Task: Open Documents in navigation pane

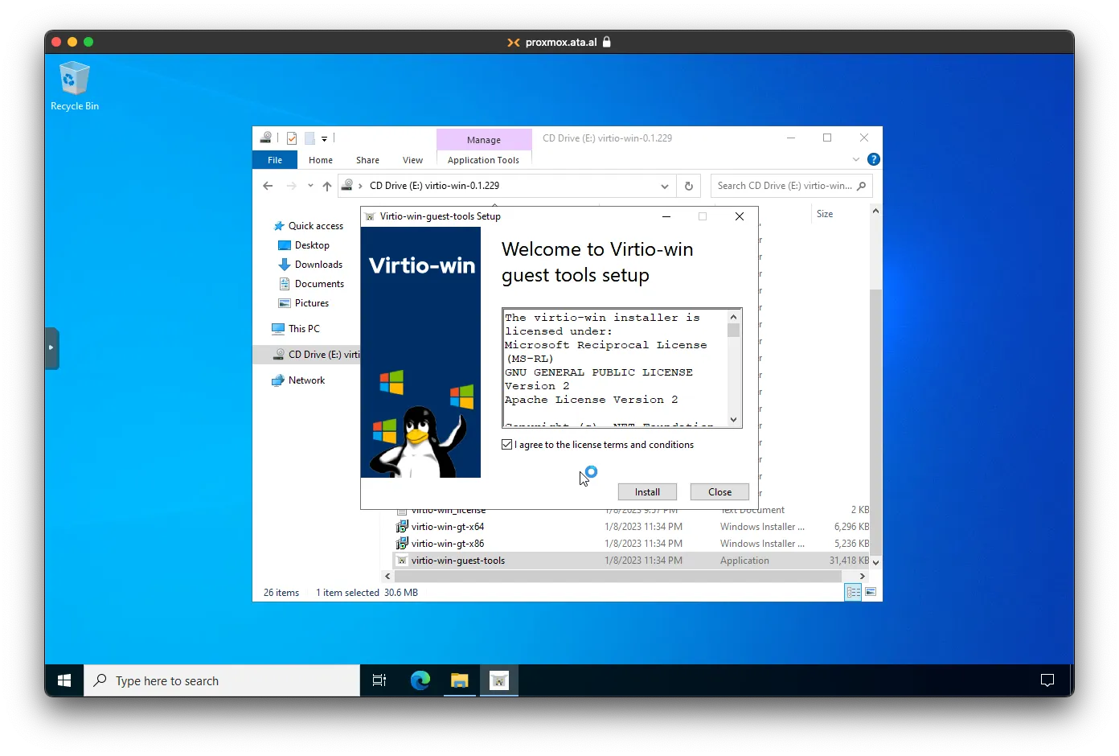Action: (311, 284)
